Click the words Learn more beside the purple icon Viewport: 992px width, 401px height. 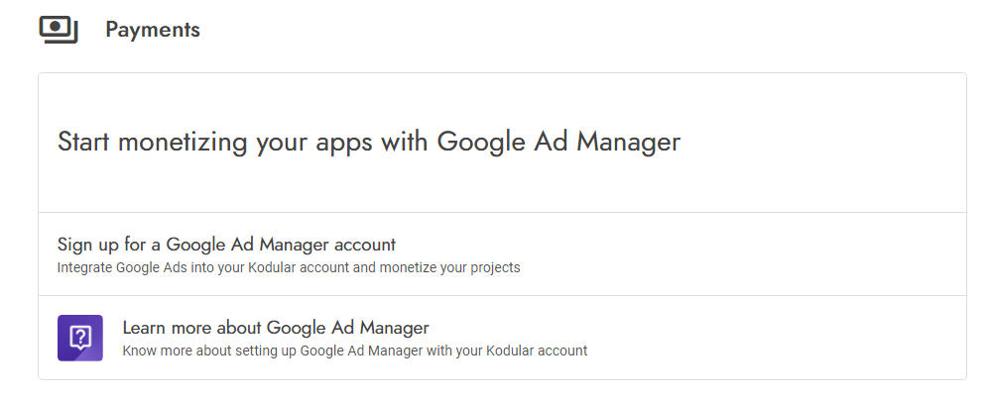point(168,328)
